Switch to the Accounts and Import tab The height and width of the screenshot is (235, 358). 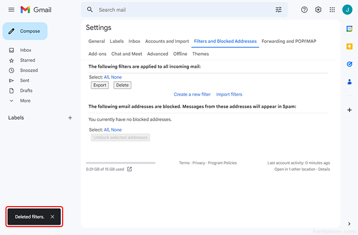pyautogui.click(x=167, y=41)
